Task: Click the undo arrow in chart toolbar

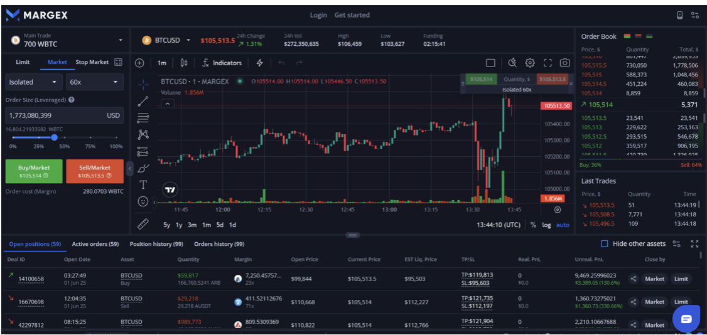Action: point(282,63)
